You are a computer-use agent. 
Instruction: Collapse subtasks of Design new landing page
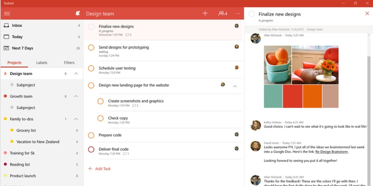[x=235, y=86]
